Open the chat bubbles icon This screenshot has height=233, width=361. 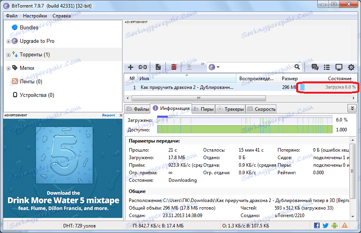pyautogui.click(x=315, y=67)
